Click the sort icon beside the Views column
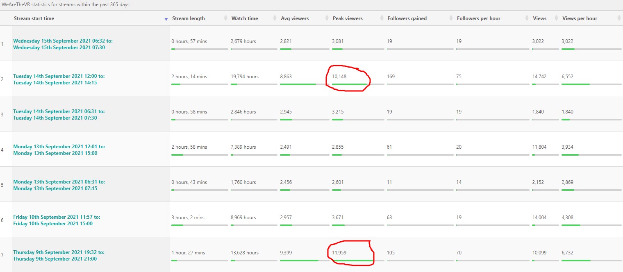The image size is (623, 272). coord(556,18)
